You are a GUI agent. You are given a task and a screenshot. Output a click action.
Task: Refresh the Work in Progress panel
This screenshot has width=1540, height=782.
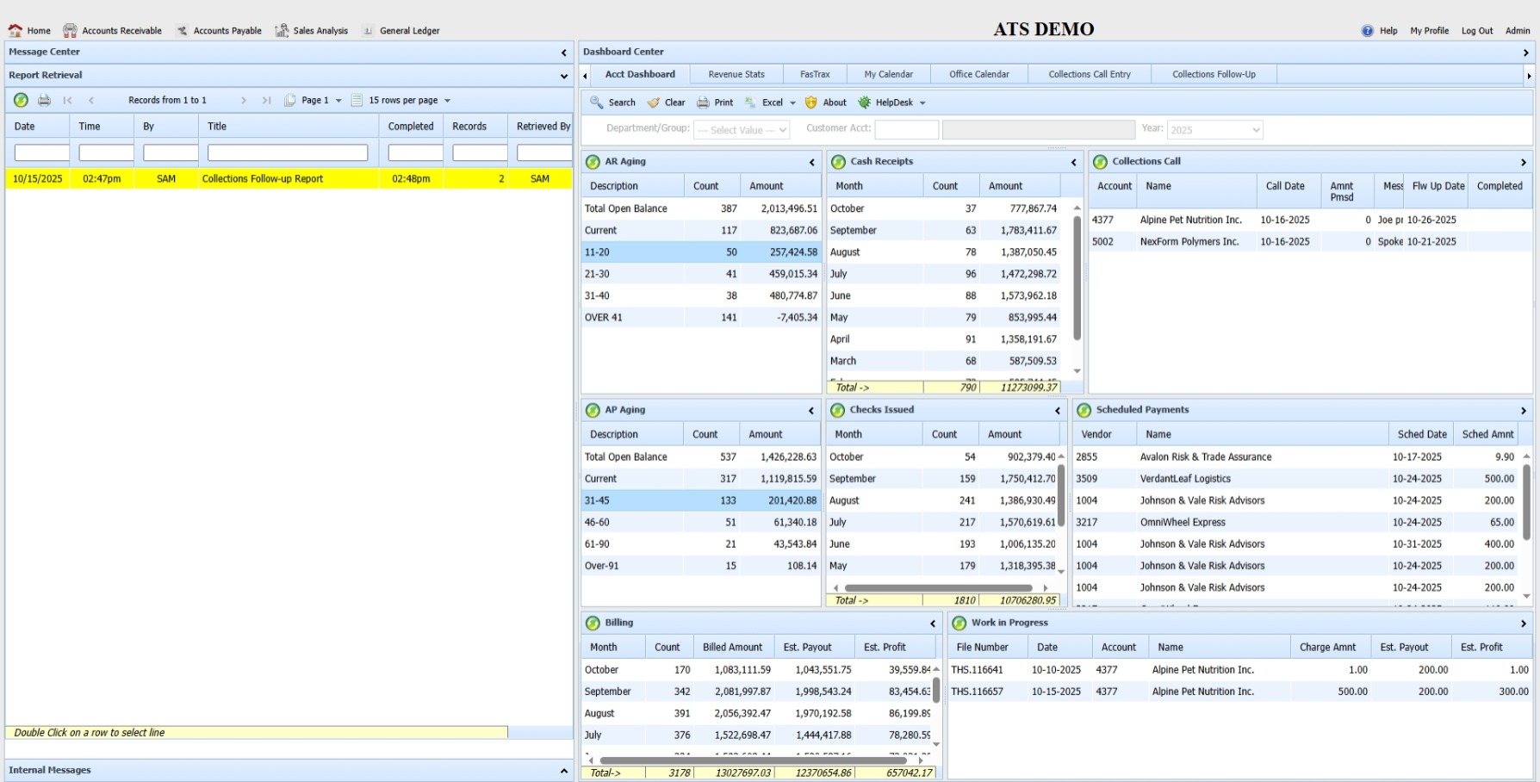pyautogui.click(x=959, y=623)
